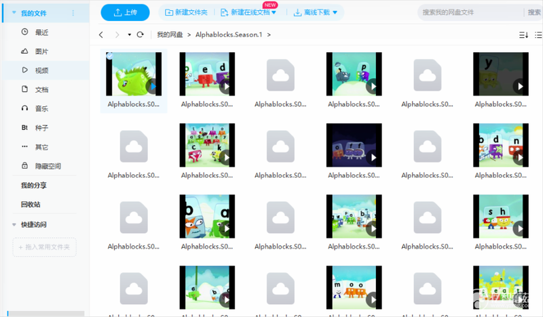Viewport: 543px width, 317px height.
Task: Expand the chevron after Alphablocks.Season.1 breadcrumb
Action: 269,35
